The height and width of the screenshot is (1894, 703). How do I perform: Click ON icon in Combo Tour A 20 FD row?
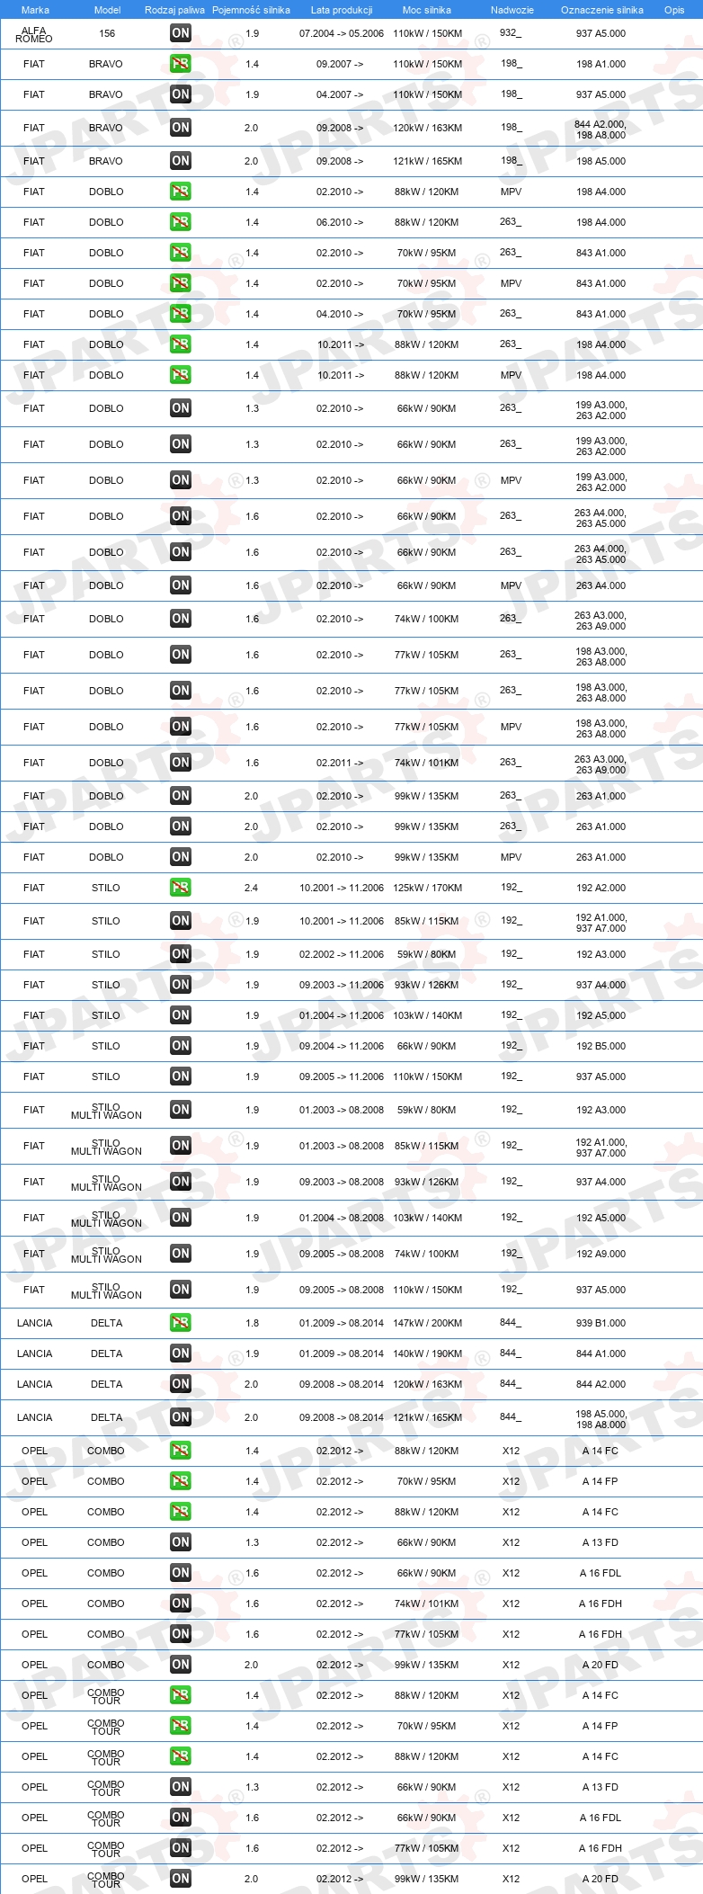pyautogui.click(x=181, y=1879)
